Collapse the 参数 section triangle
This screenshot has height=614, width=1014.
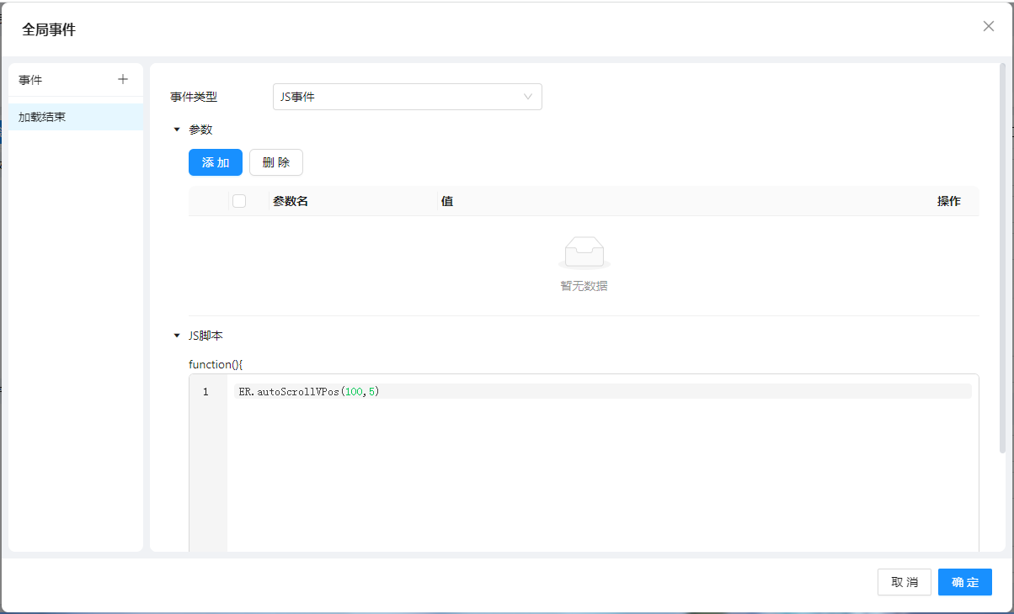(177, 130)
